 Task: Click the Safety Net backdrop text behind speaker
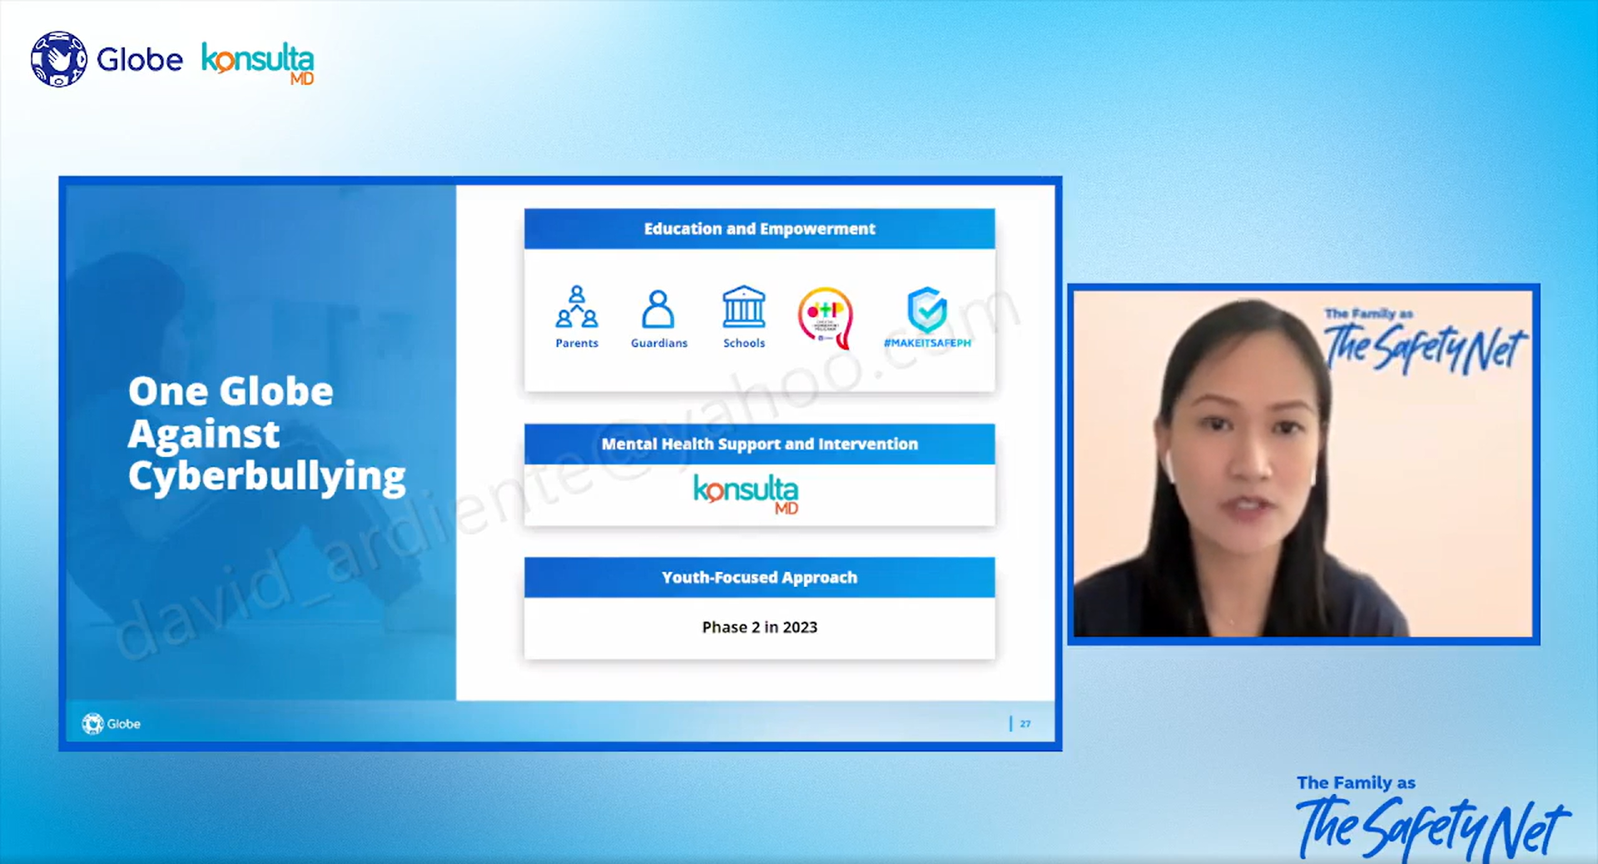point(1425,340)
